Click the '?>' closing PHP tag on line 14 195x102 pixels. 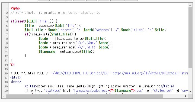coord(12,64)
